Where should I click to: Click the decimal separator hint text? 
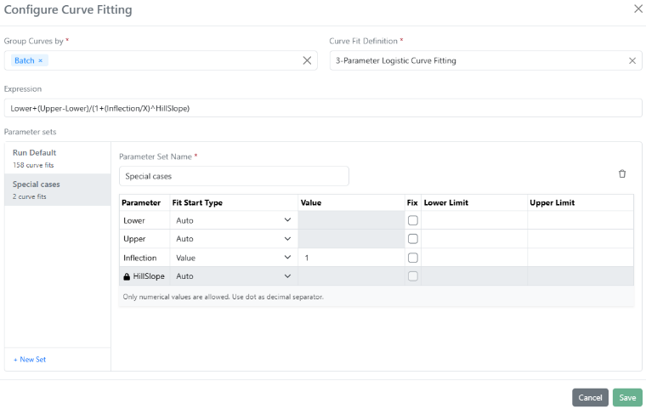click(x=223, y=297)
